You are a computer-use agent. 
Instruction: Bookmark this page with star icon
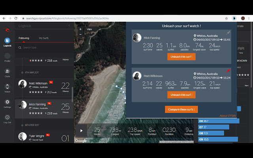tap(227, 19)
